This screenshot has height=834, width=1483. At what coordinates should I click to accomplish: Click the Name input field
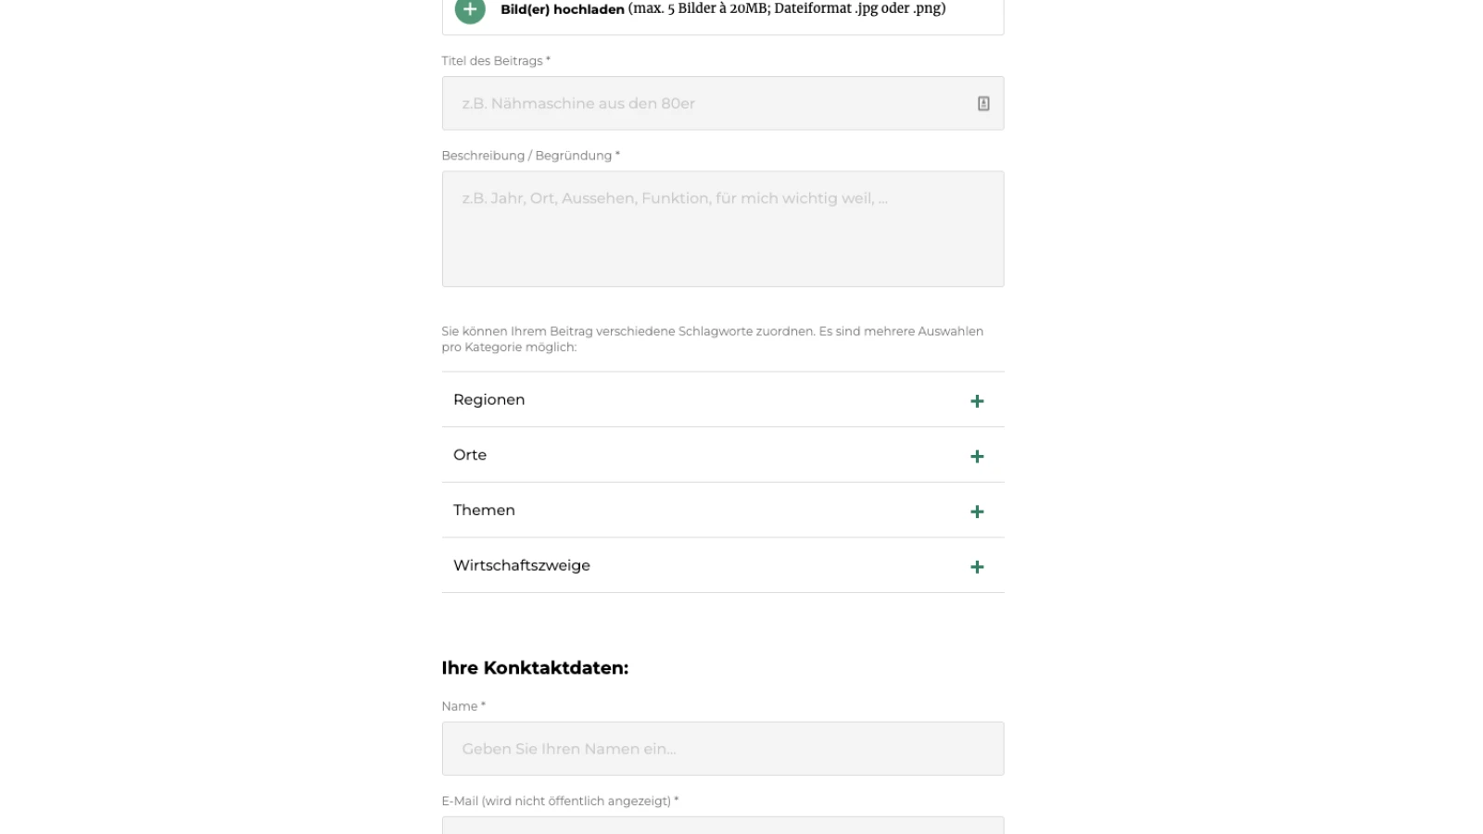tap(723, 748)
